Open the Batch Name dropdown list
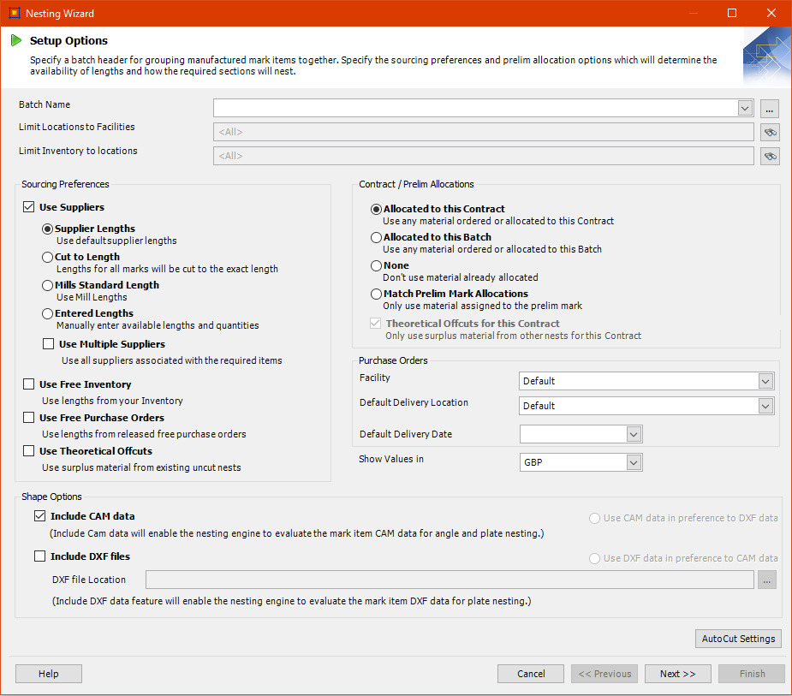This screenshot has width=792, height=696. (744, 108)
